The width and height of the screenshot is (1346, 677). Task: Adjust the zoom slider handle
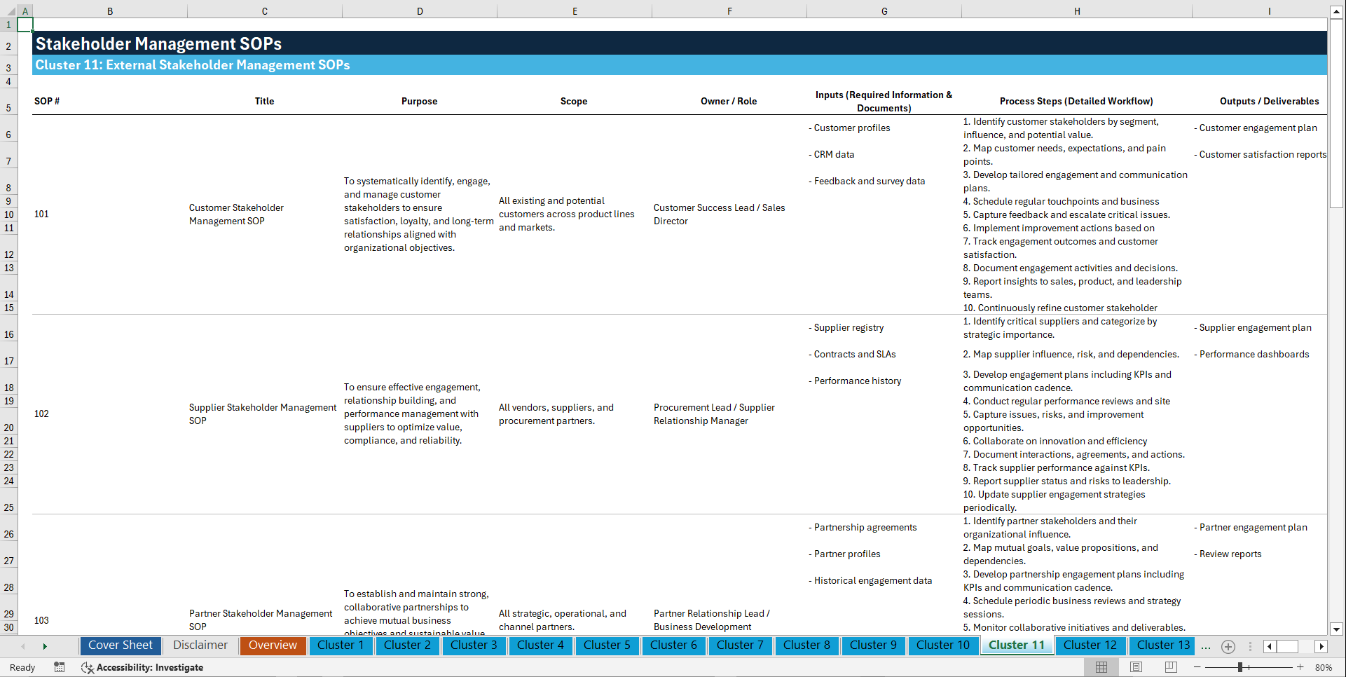click(1240, 667)
